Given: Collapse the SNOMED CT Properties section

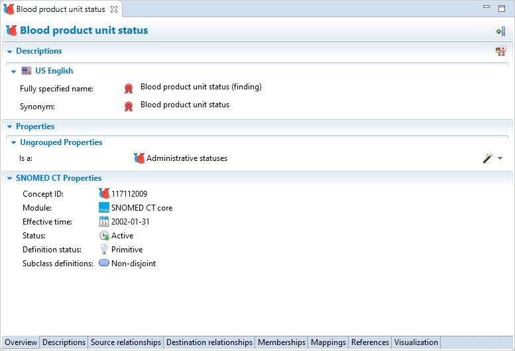Looking at the screenshot, I should (9, 178).
